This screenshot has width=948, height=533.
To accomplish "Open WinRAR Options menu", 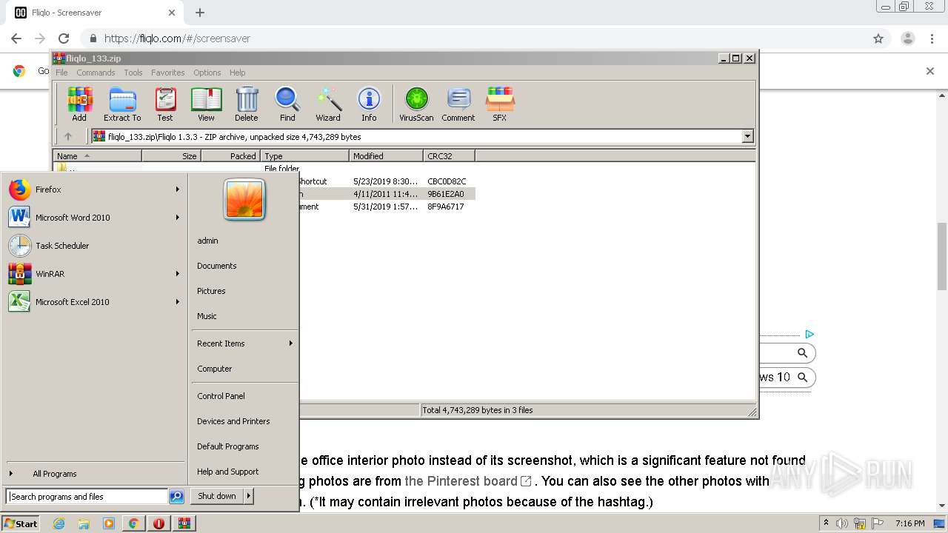I will pos(207,73).
